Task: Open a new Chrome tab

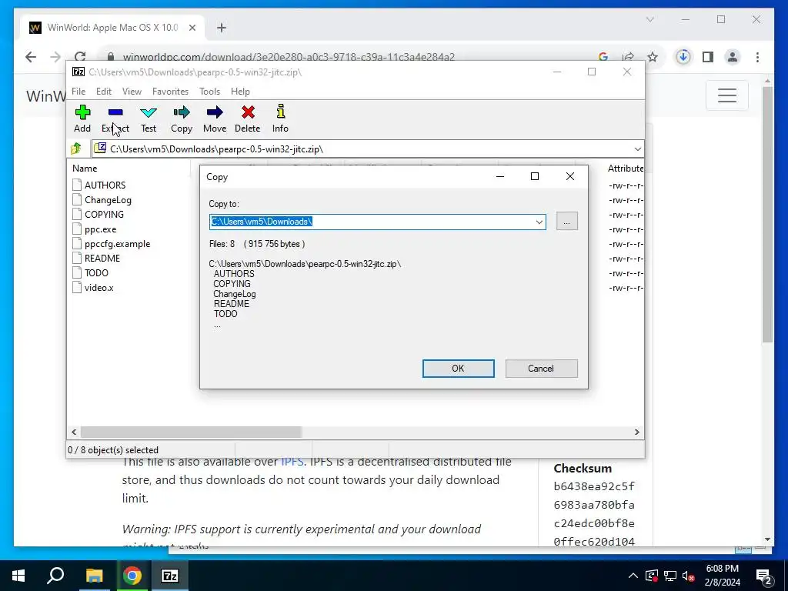Action: (221, 28)
